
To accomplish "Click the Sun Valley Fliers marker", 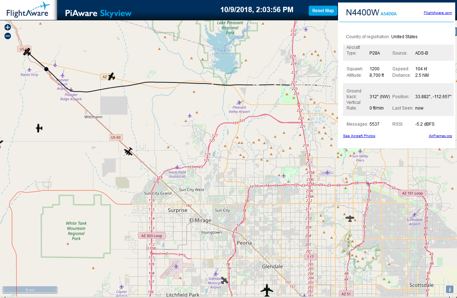I will pyautogui.click(x=360, y=151).
